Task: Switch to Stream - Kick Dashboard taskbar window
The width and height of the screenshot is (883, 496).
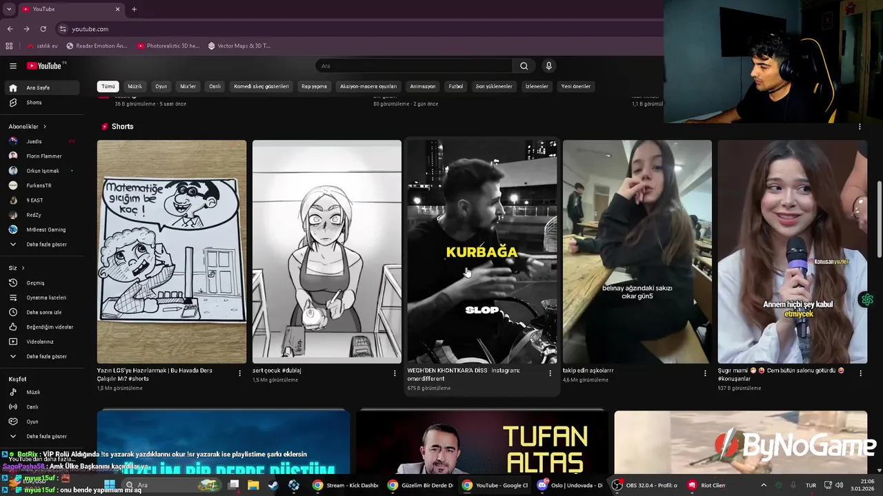Action: (346, 485)
